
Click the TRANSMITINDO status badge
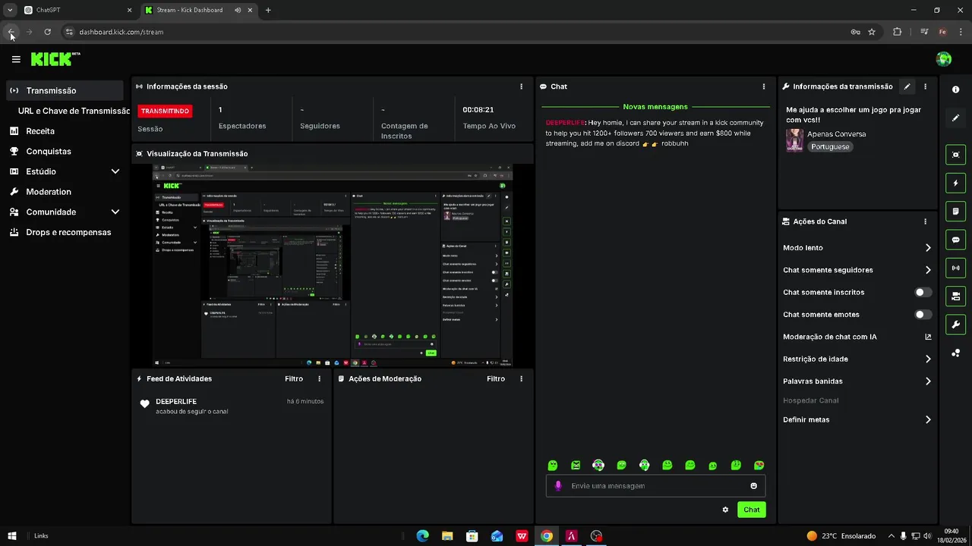165,111
